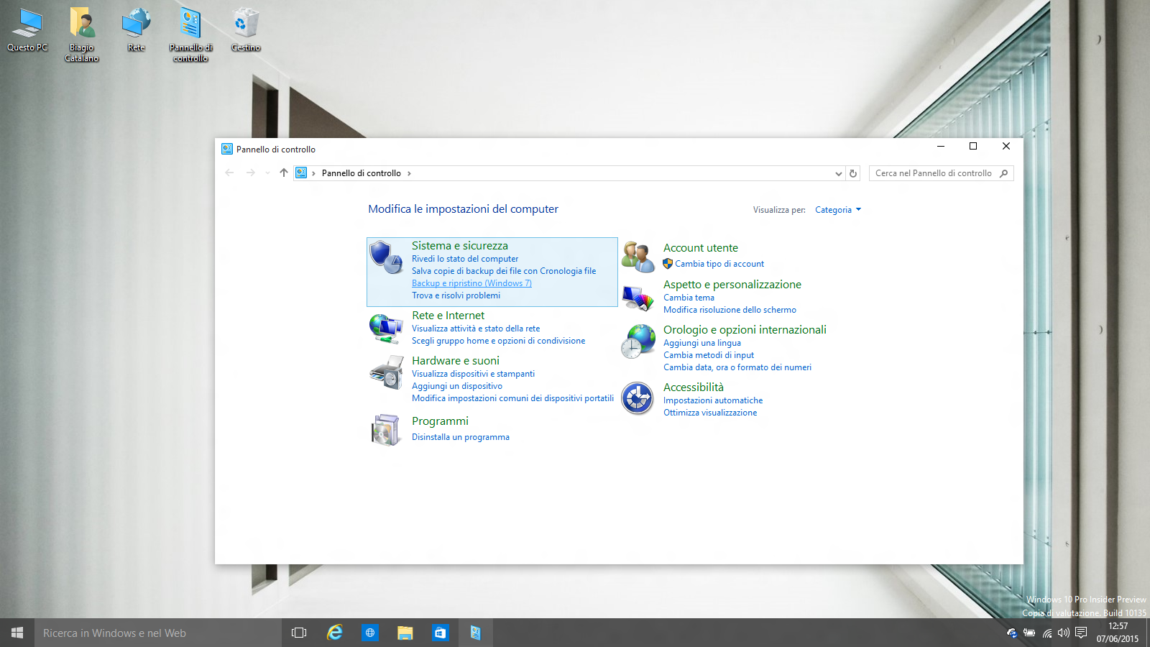Screen dimensions: 1150x647
Task: Open the Windows Start button
Action: point(17,633)
